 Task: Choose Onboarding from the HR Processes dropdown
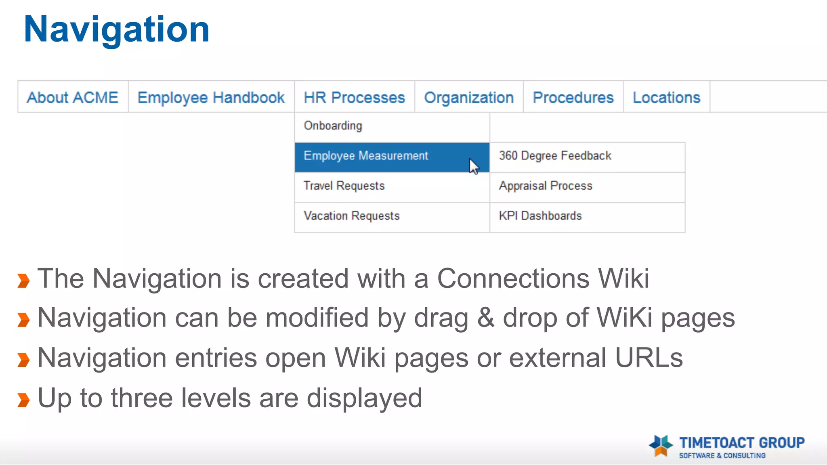tap(392, 127)
